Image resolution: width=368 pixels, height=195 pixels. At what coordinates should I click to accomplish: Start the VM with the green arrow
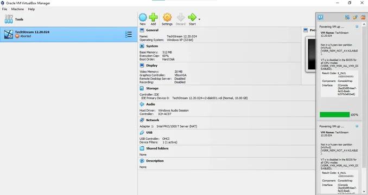(192, 17)
